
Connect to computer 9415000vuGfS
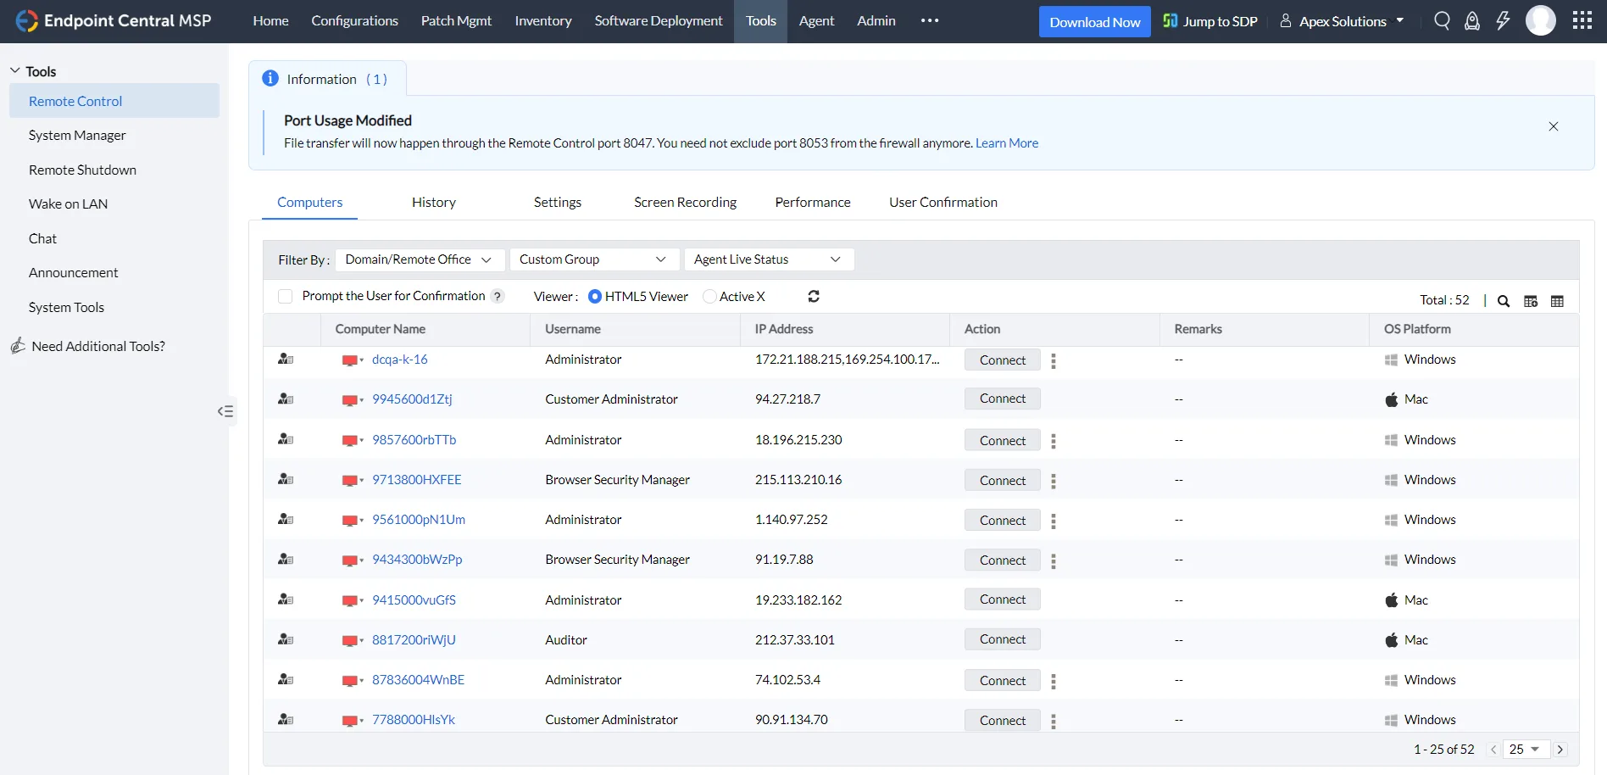(x=1003, y=599)
